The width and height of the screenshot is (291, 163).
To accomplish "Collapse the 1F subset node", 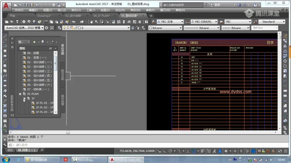I will (x=24, y=98).
